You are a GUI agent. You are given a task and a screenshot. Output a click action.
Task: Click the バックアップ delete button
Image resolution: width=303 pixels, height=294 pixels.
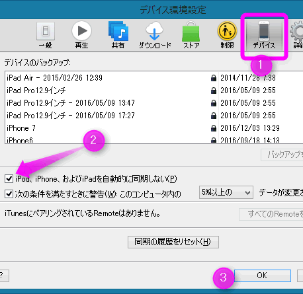click(x=282, y=155)
